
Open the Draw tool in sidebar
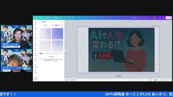[x=35, y=49]
